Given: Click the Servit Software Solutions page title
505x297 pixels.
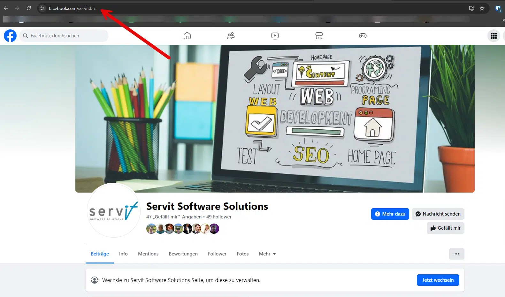Looking at the screenshot, I should (x=207, y=206).
